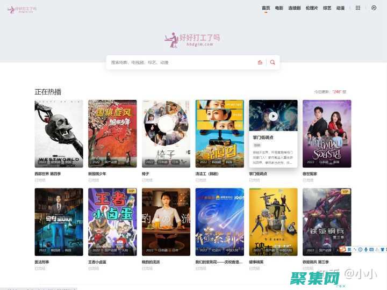Go to the 连续剧 section

click(295, 8)
